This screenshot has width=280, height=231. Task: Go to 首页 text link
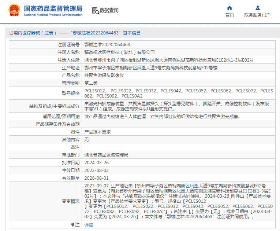229,15
